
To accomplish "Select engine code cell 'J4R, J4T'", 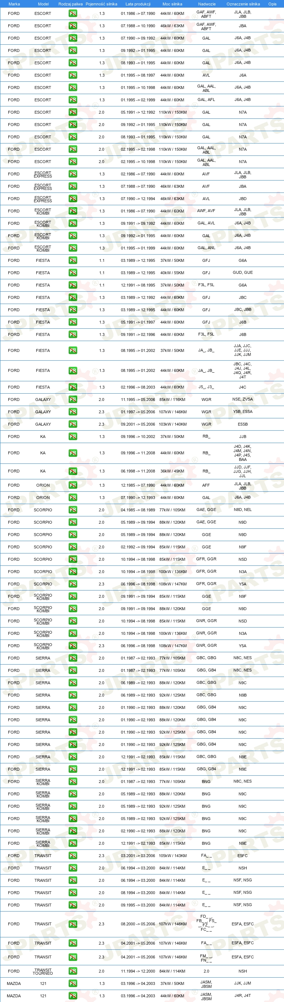I will (243, 996).
